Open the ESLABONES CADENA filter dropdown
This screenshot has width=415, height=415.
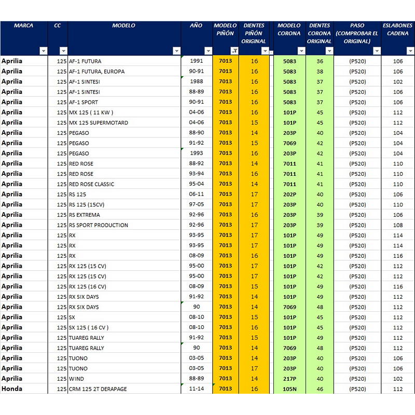[x=410, y=50]
